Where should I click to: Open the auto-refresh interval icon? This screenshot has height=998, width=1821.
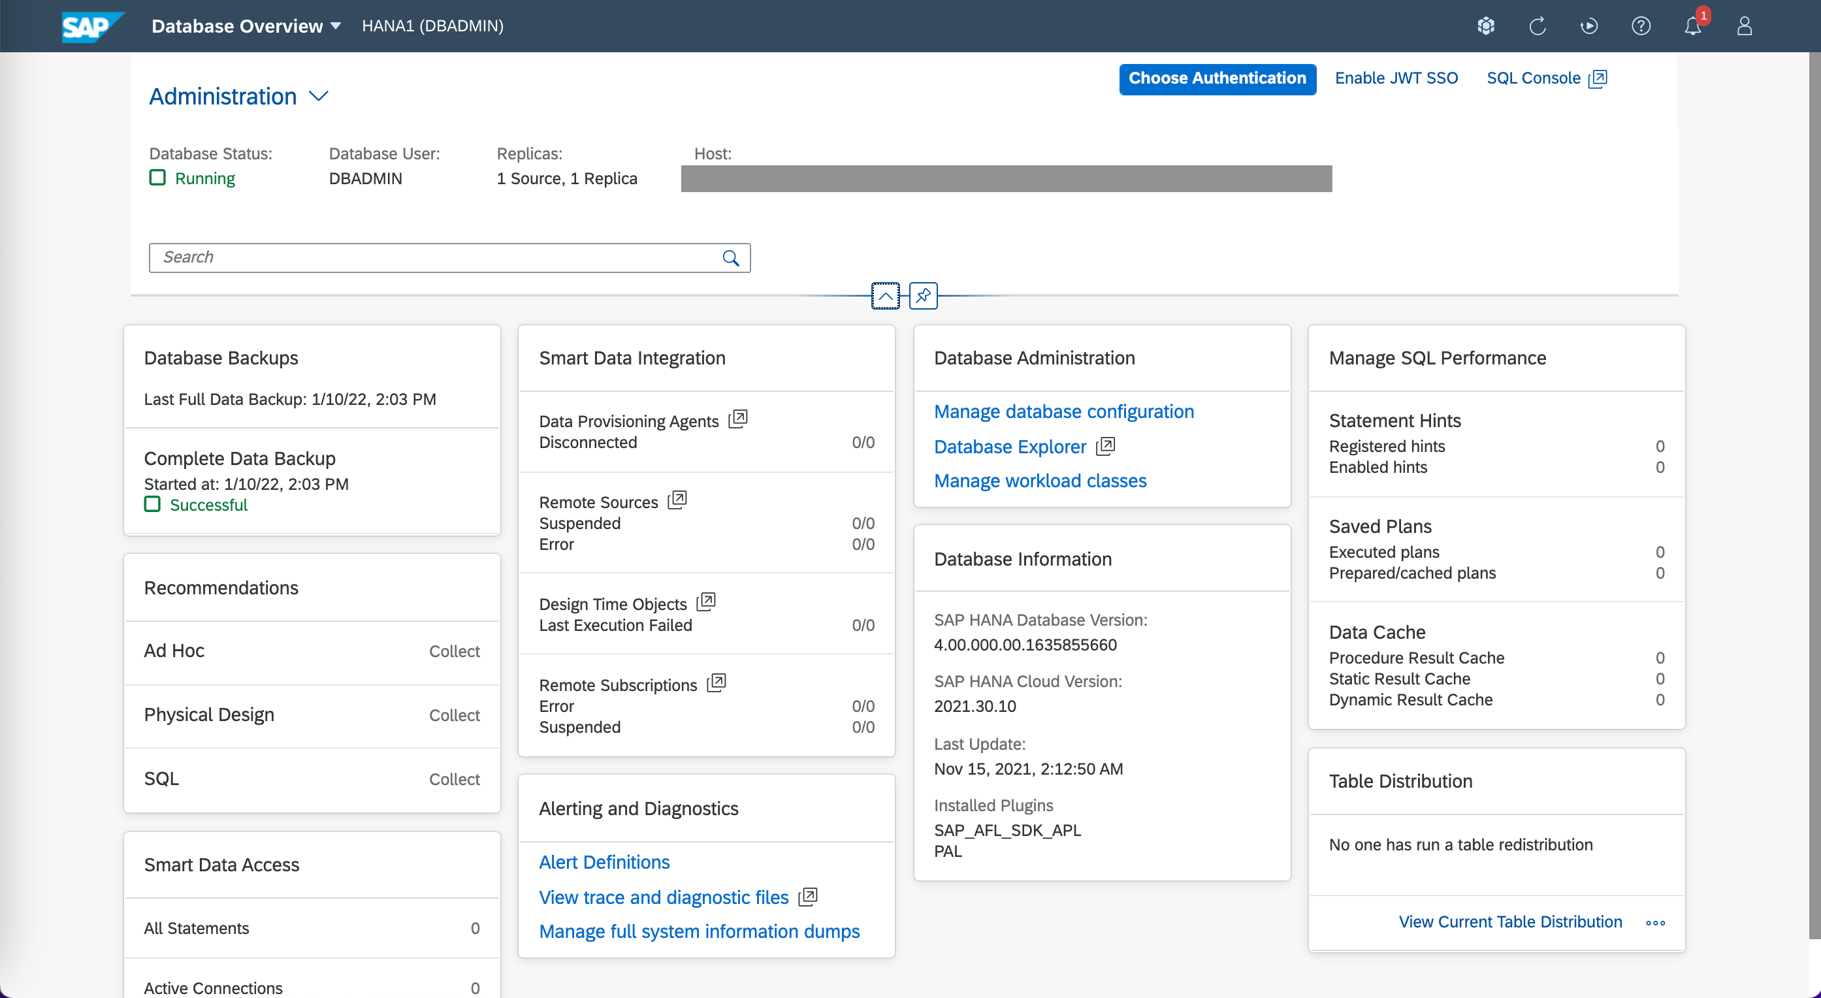[x=1589, y=26]
